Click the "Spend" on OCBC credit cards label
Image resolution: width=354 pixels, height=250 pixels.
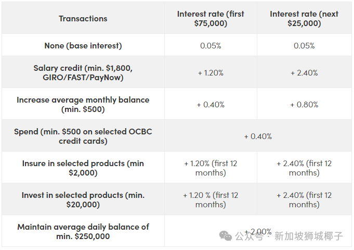pyautogui.click(x=83, y=136)
